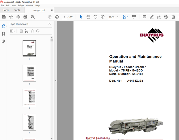Open the Attachments paperclip panel
The height and width of the screenshot is (140, 179).
pos(3,41)
